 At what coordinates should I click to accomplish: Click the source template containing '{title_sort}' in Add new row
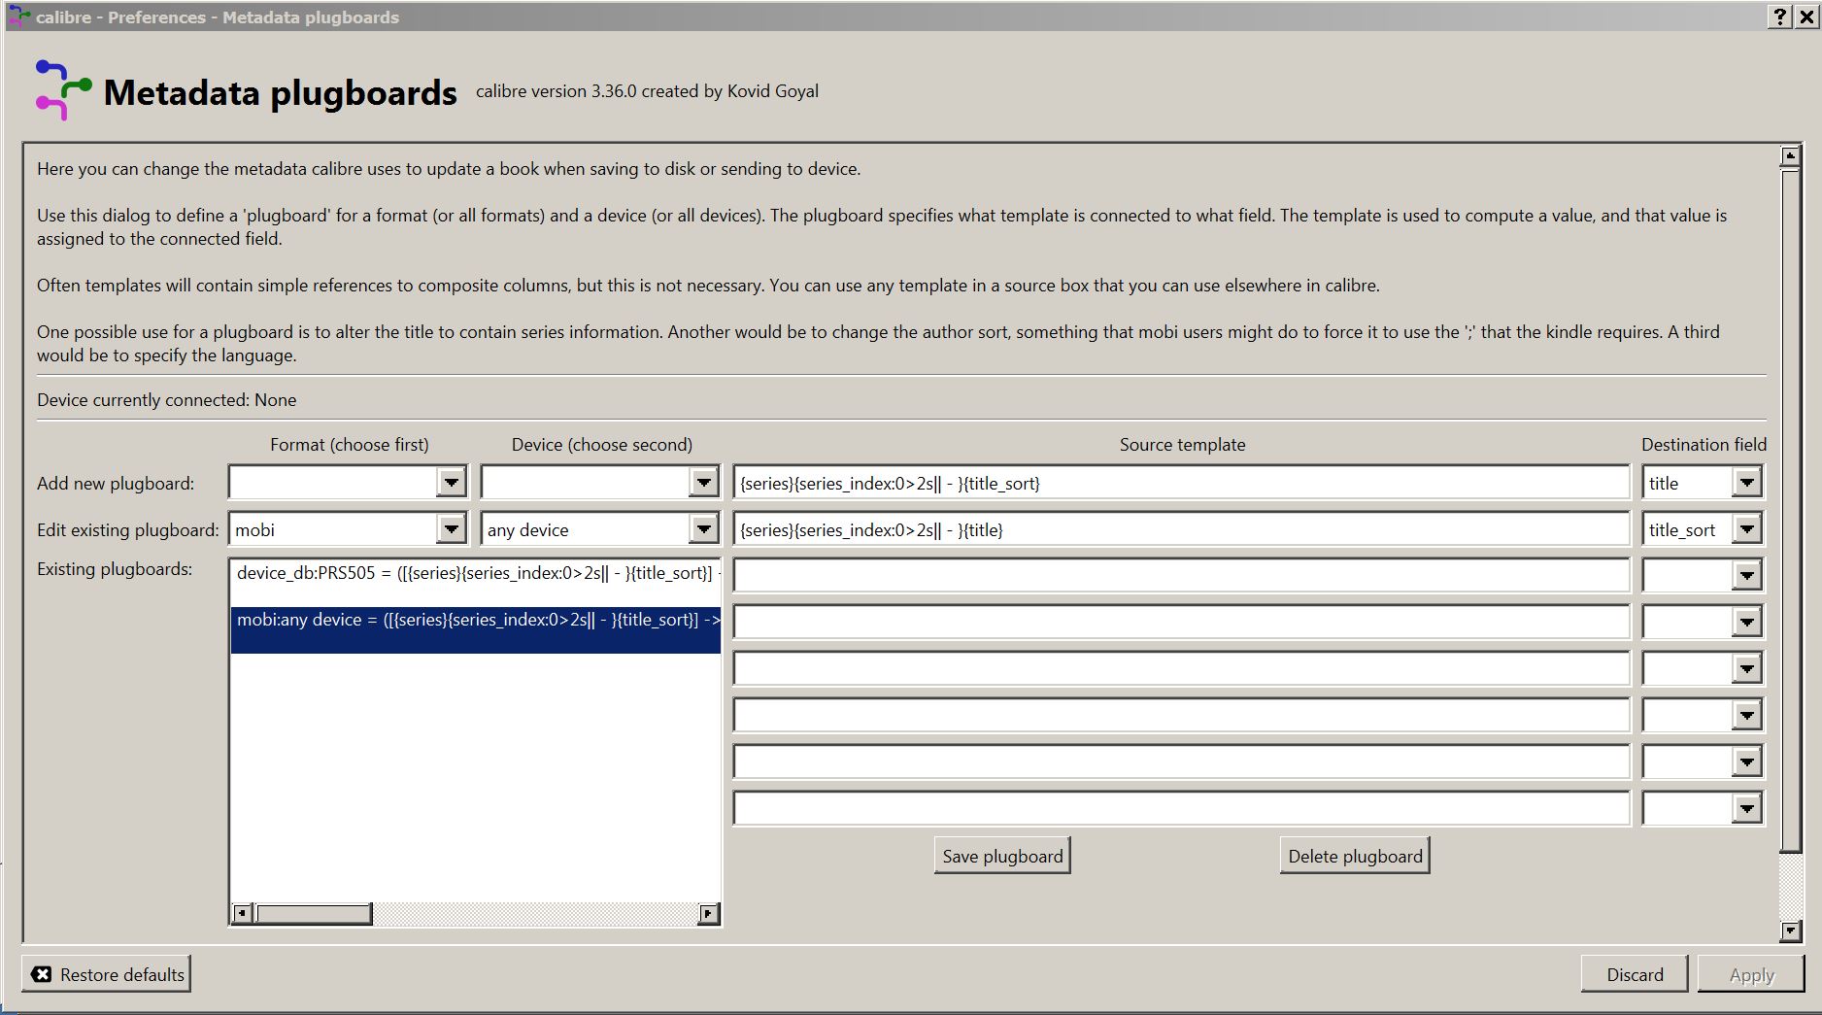1181,483
